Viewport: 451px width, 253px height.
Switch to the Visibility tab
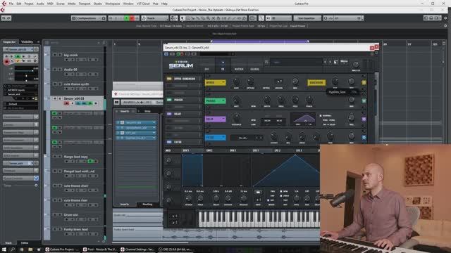coord(27,42)
